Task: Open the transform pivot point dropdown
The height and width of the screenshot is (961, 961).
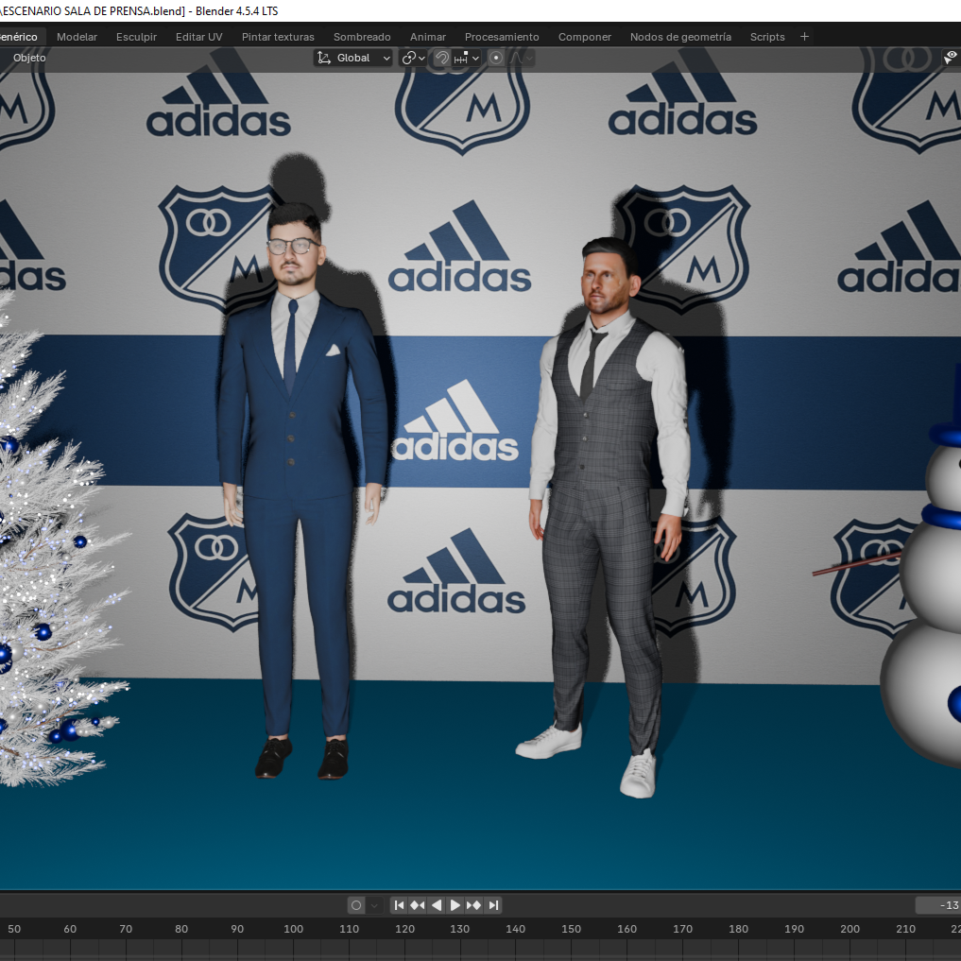Action: 413,58
